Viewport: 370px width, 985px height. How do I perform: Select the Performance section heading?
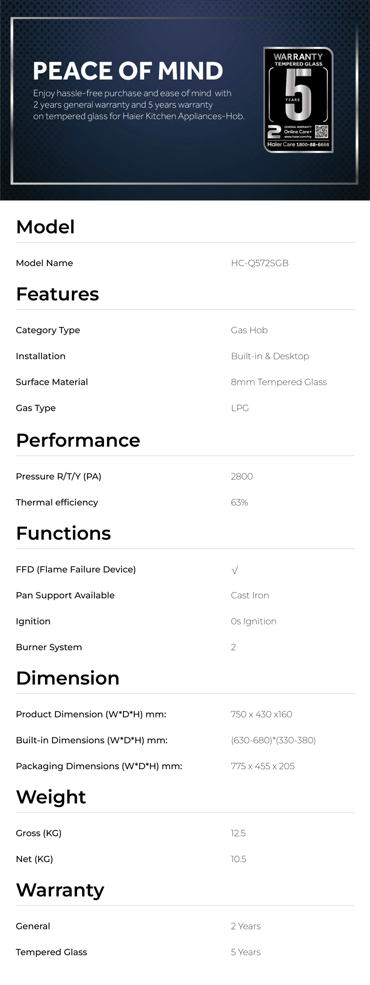coord(78,440)
